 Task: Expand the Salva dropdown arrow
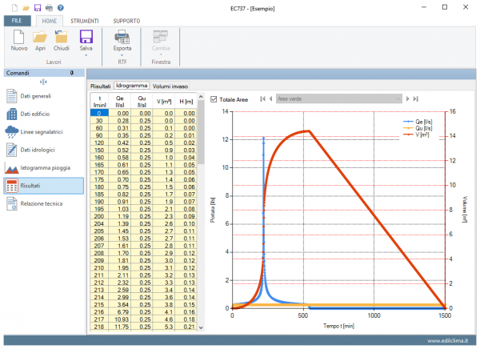point(86,55)
